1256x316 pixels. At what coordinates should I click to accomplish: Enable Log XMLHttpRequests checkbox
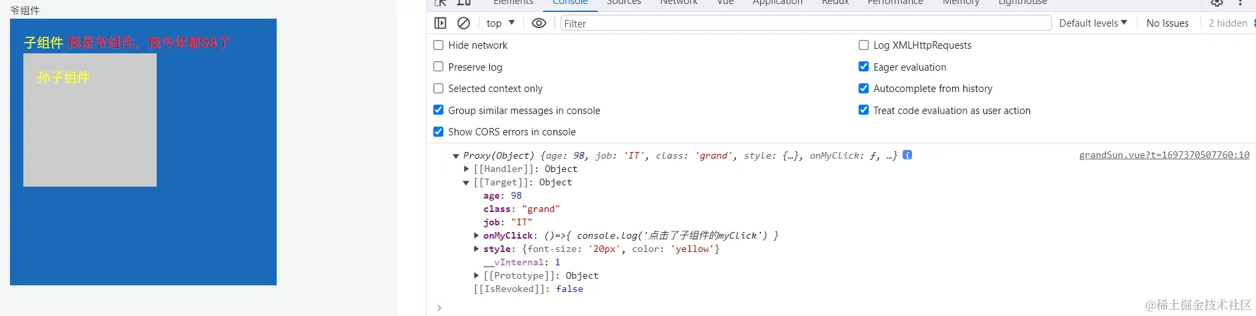[863, 45]
